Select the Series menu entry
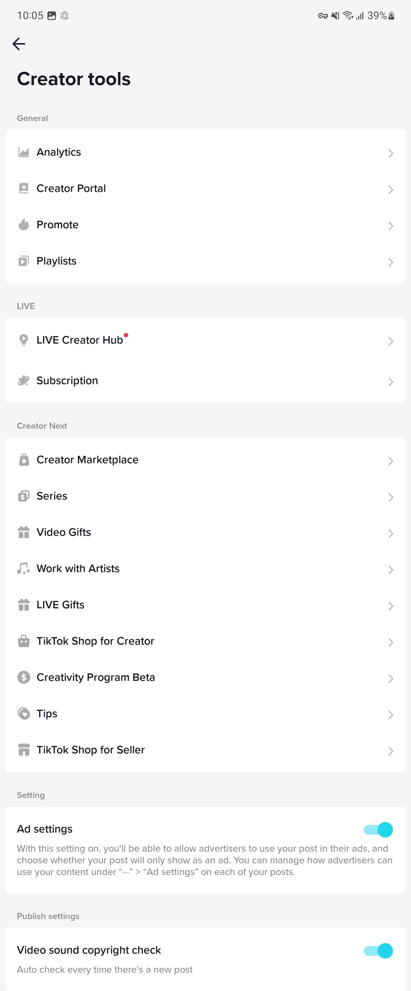 point(205,496)
